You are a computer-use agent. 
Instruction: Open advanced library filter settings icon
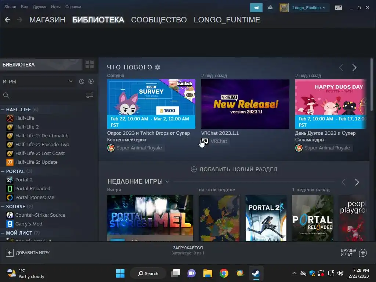pyautogui.click(x=90, y=95)
